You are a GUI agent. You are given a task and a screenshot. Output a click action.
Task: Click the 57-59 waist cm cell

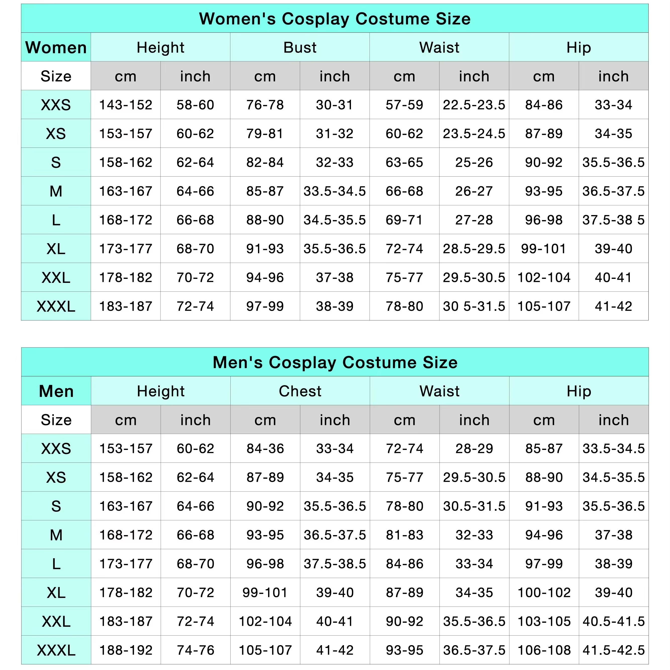(404, 105)
